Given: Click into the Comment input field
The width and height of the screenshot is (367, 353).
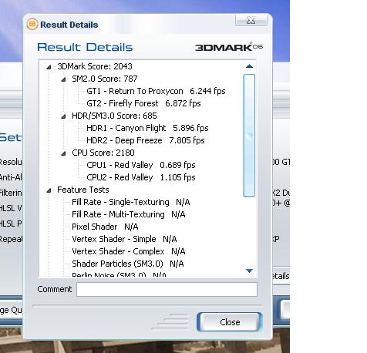Looking at the screenshot, I should [x=167, y=289].
